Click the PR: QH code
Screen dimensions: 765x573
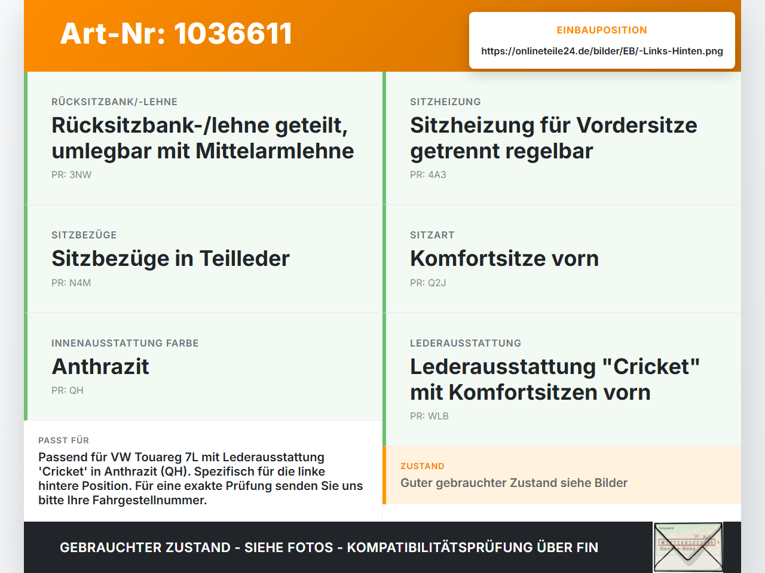(68, 391)
